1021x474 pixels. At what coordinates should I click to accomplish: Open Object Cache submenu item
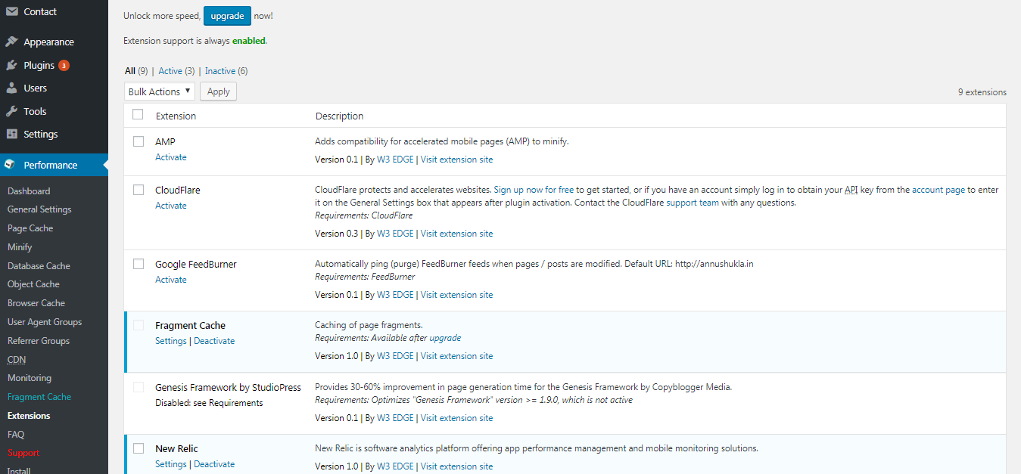(33, 284)
